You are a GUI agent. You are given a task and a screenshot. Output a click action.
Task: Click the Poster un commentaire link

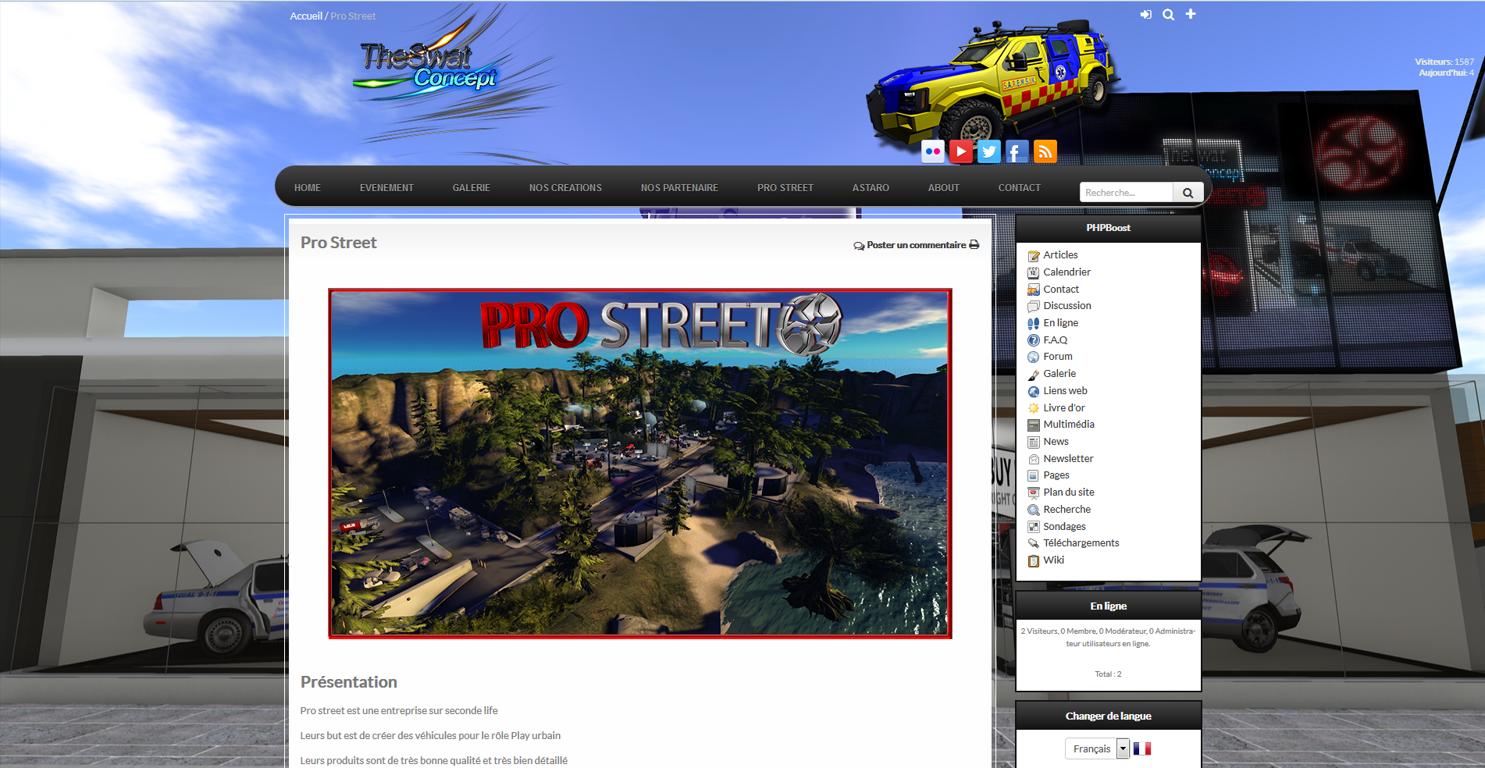click(x=915, y=245)
